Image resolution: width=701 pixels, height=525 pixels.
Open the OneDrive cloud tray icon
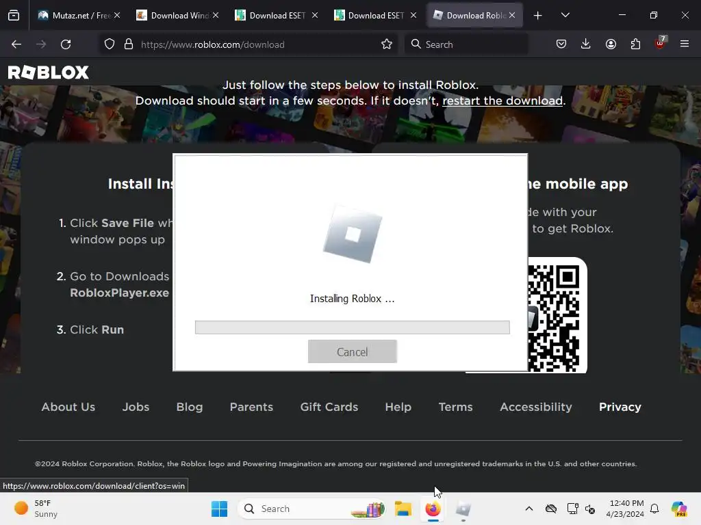pos(551,509)
